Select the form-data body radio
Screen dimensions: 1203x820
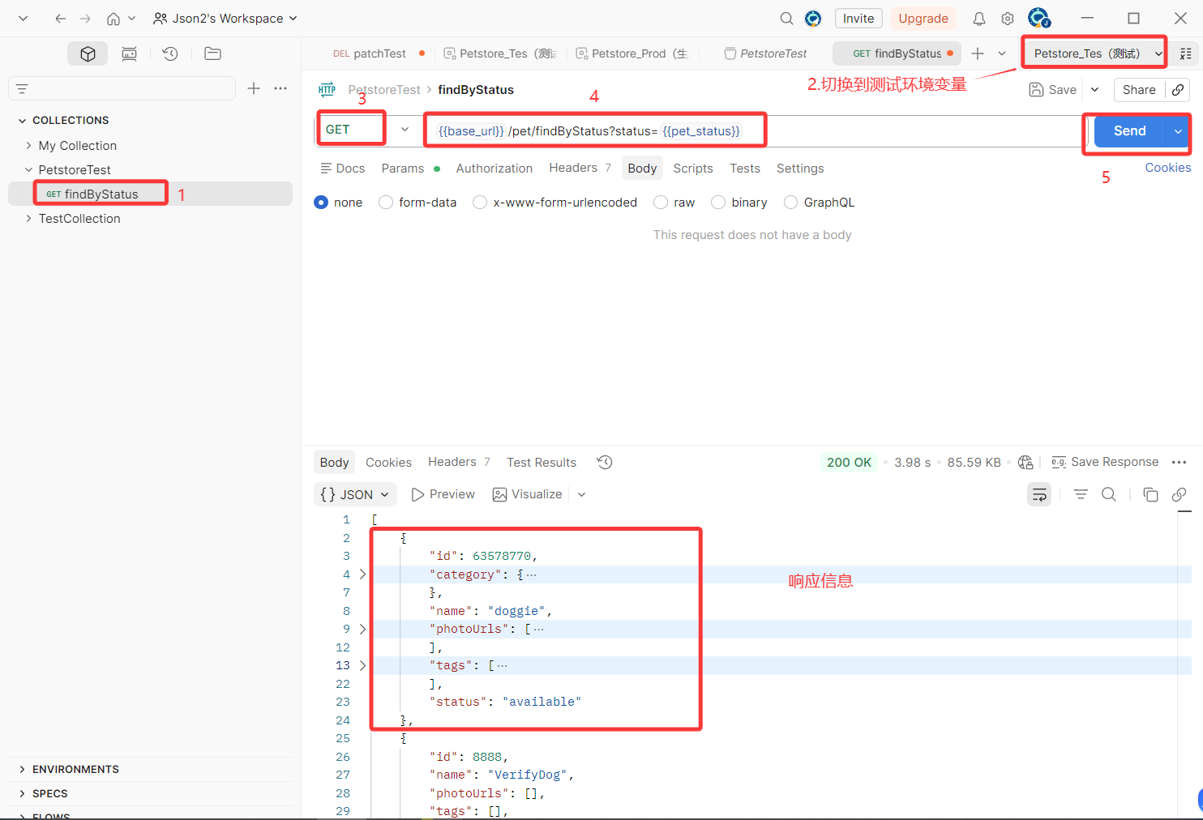point(386,203)
